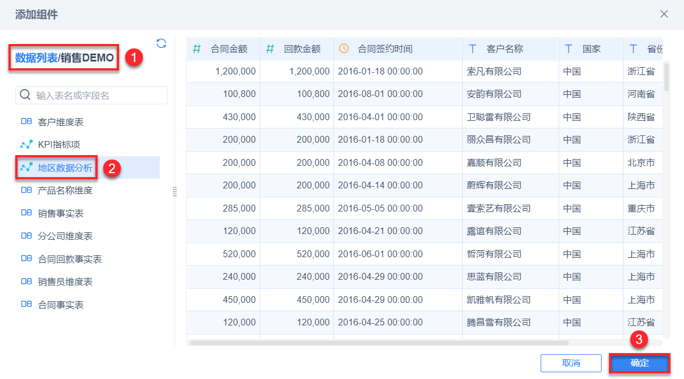684x379 pixels.
Task: Click the number type icon of 合同金额
Action: click(x=197, y=49)
